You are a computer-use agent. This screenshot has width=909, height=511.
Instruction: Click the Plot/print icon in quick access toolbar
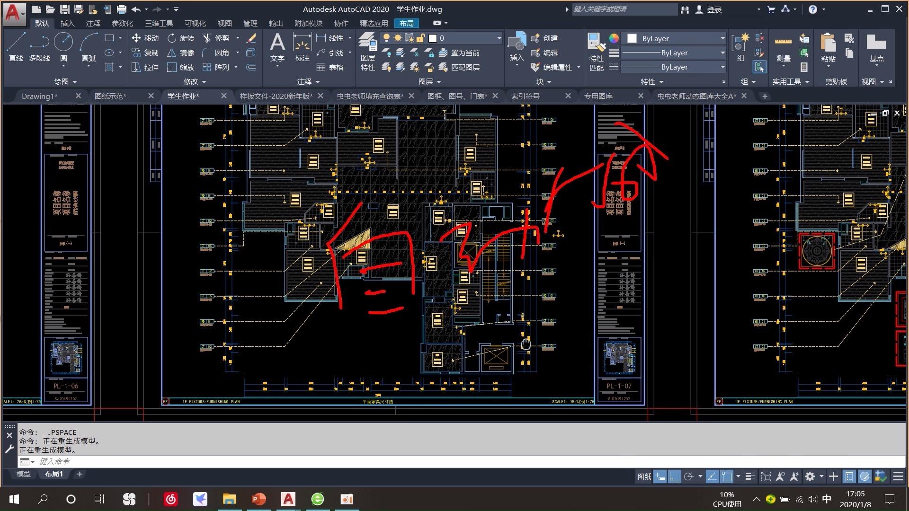click(x=122, y=9)
